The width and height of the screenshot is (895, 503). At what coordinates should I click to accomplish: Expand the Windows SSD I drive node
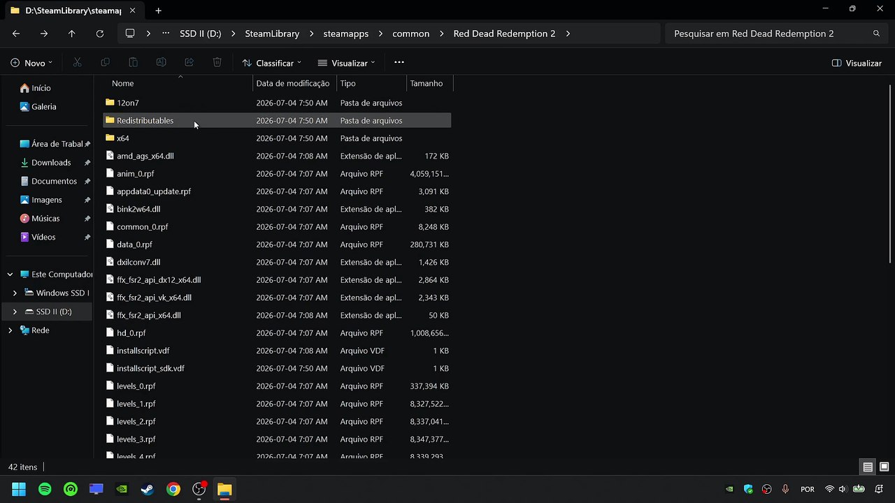tap(15, 293)
